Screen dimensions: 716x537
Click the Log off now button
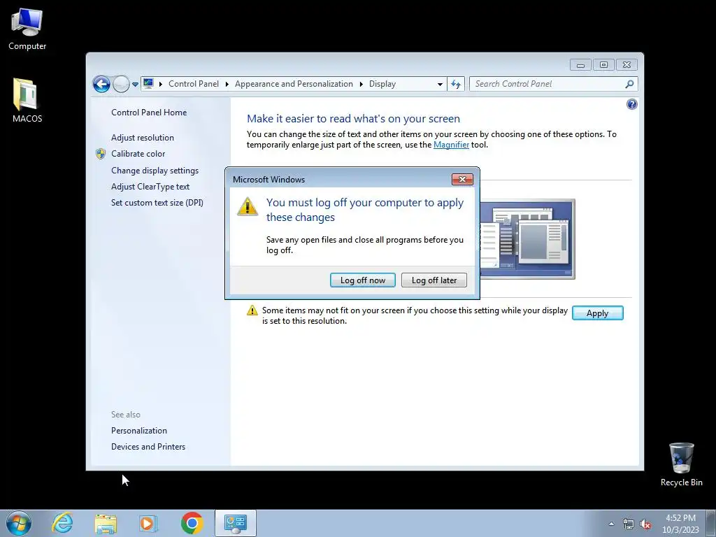pyautogui.click(x=363, y=280)
